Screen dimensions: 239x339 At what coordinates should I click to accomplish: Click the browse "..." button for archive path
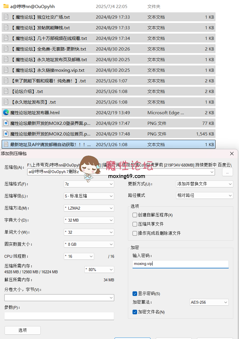pyautogui.click(x=227, y=172)
